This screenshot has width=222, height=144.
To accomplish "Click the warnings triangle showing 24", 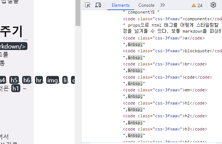I will pos(197,5).
